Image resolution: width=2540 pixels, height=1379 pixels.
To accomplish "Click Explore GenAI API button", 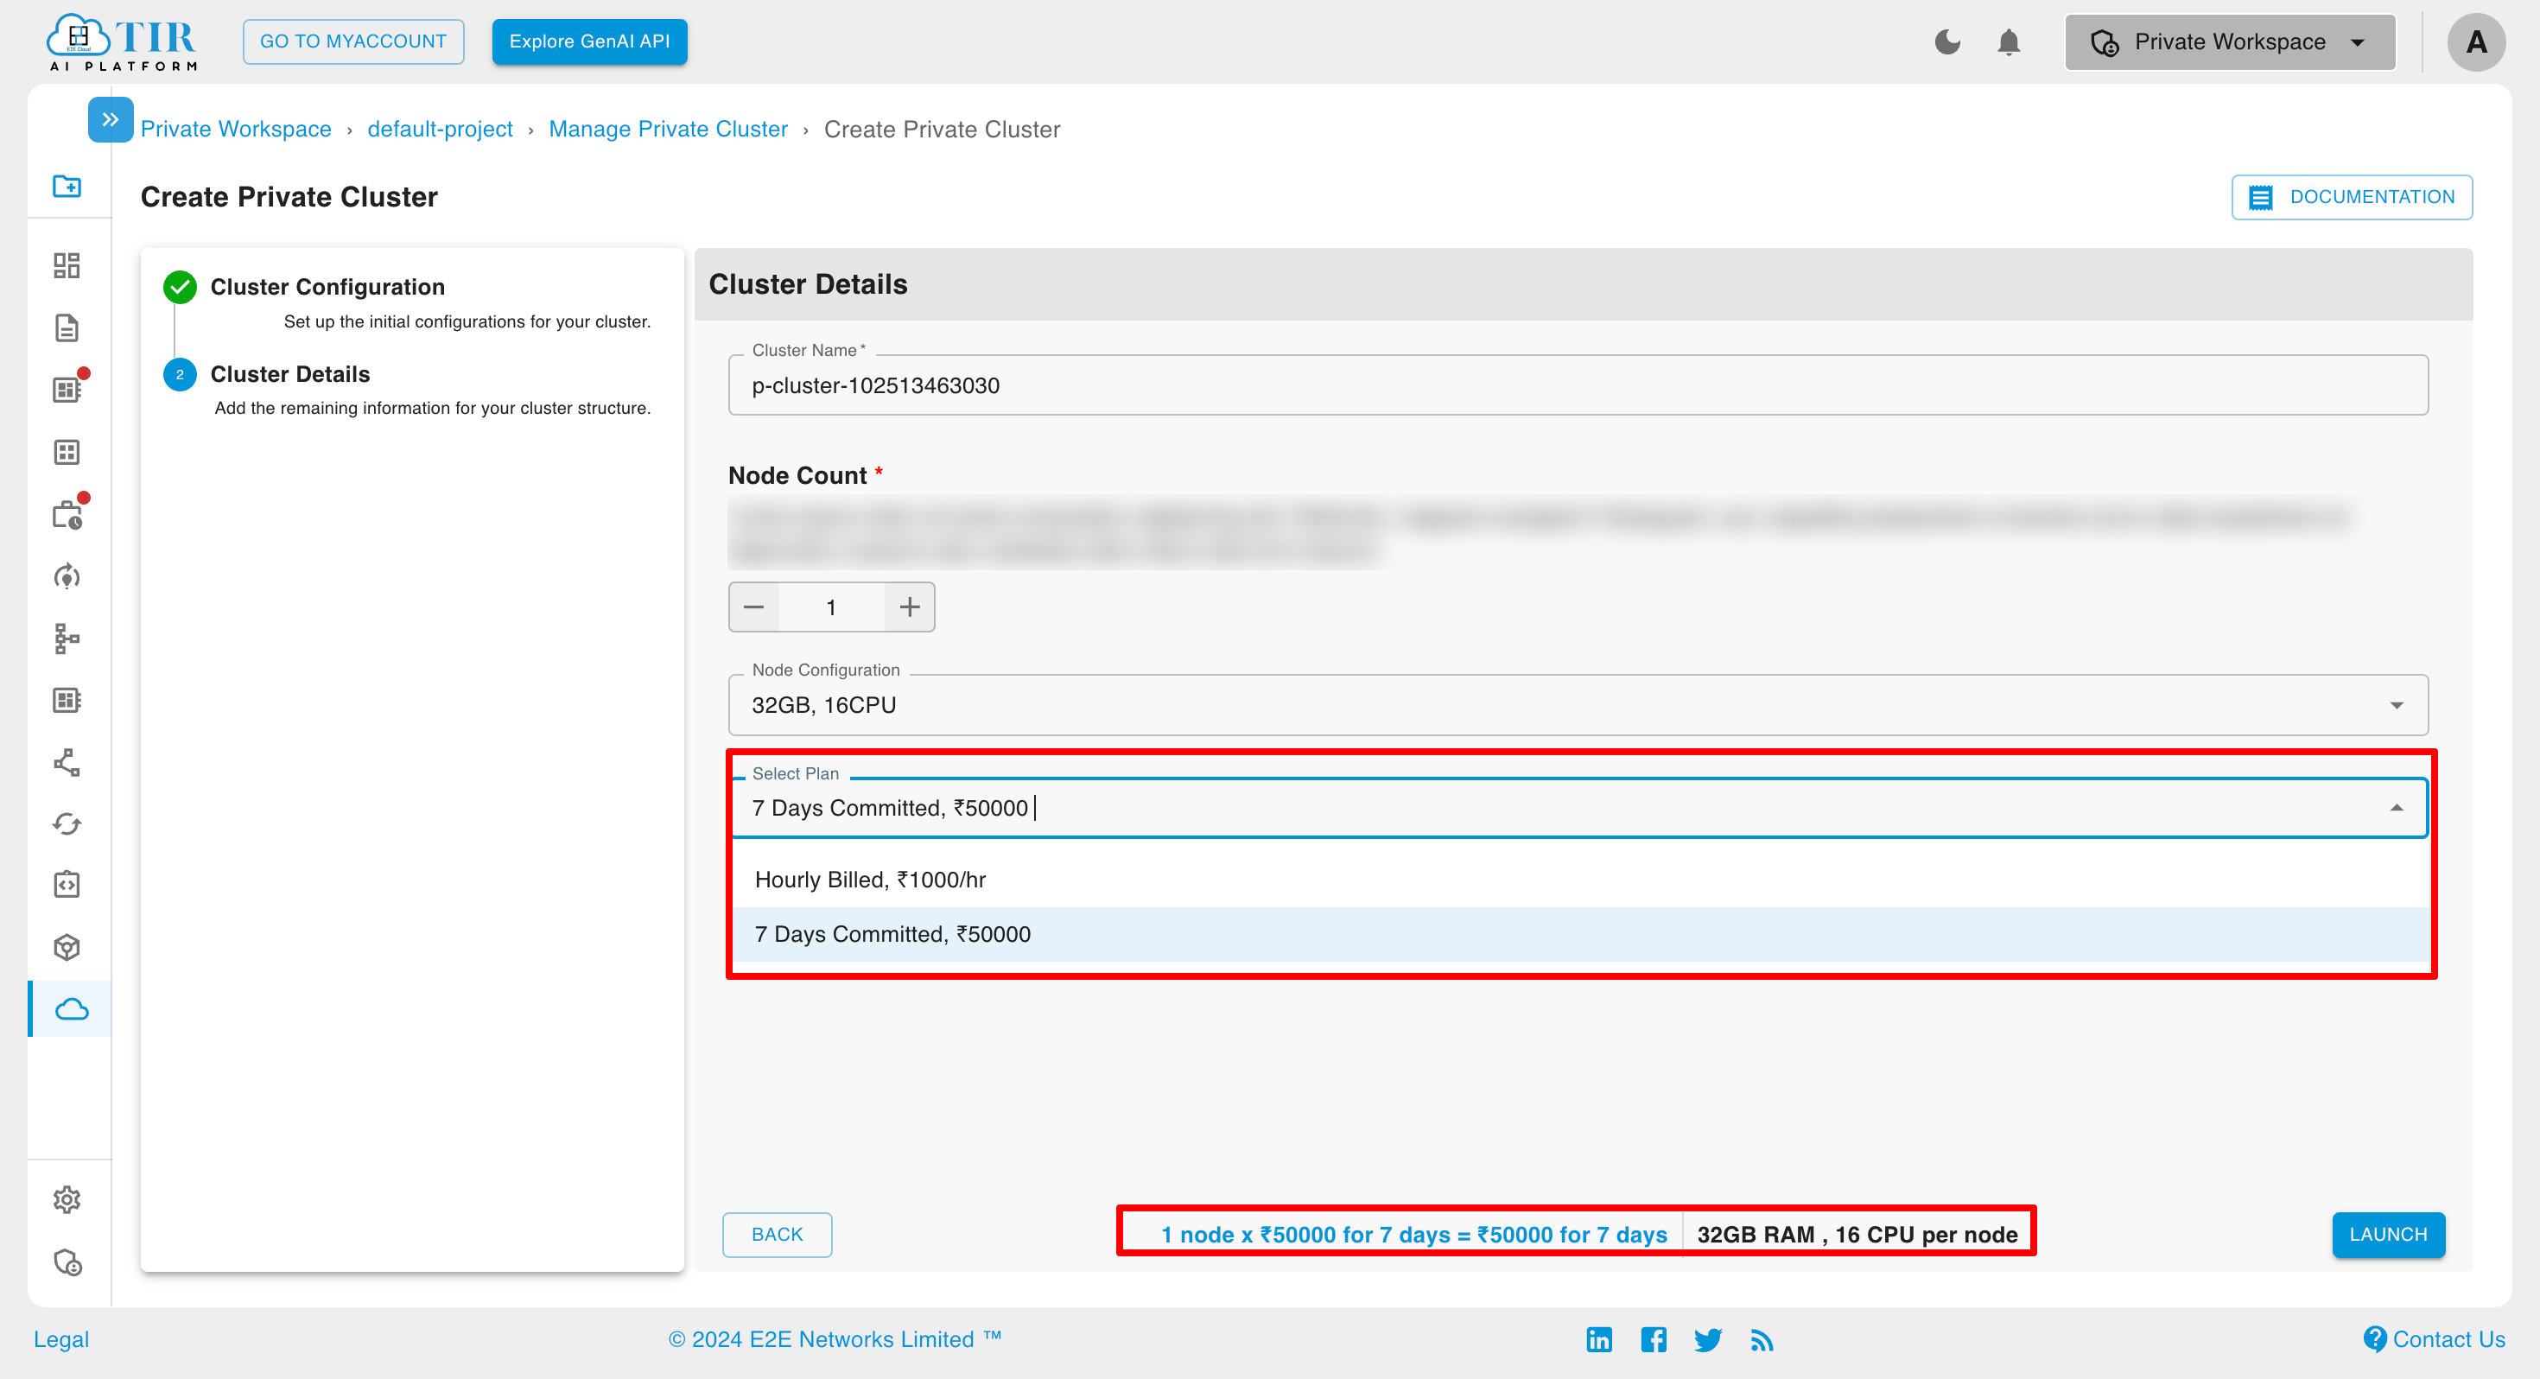I will (x=589, y=41).
